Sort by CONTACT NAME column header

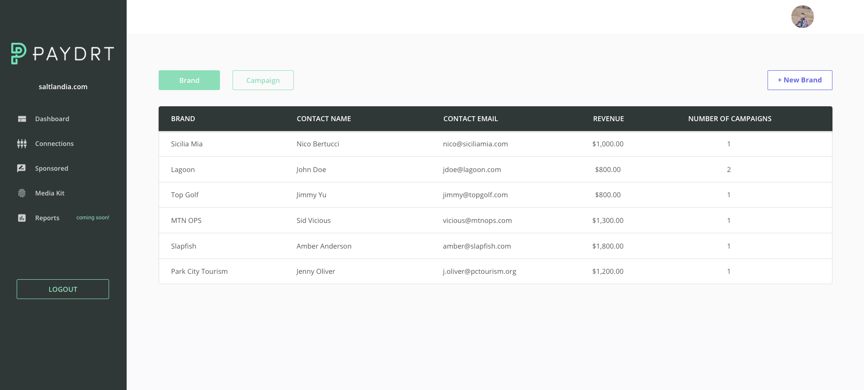tap(324, 119)
